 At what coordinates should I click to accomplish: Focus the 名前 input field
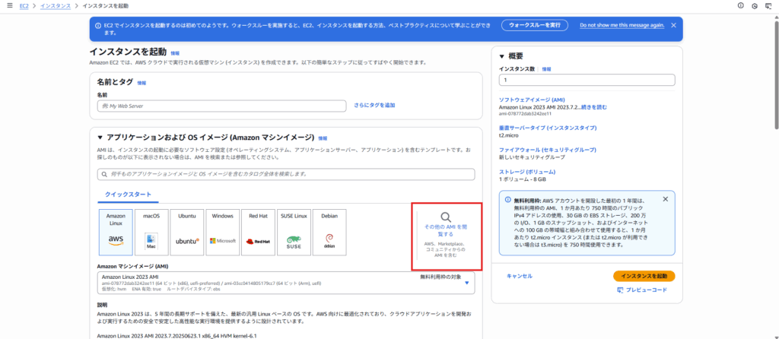pos(221,106)
